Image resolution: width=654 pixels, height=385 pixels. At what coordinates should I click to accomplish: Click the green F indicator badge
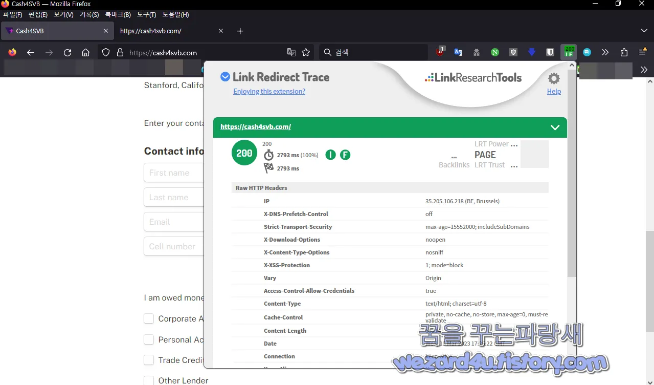(x=345, y=155)
